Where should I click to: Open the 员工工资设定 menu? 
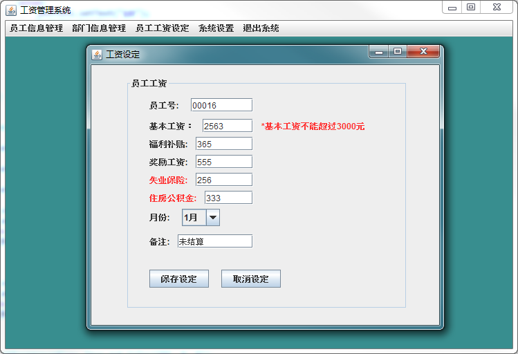pyautogui.click(x=163, y=28)
